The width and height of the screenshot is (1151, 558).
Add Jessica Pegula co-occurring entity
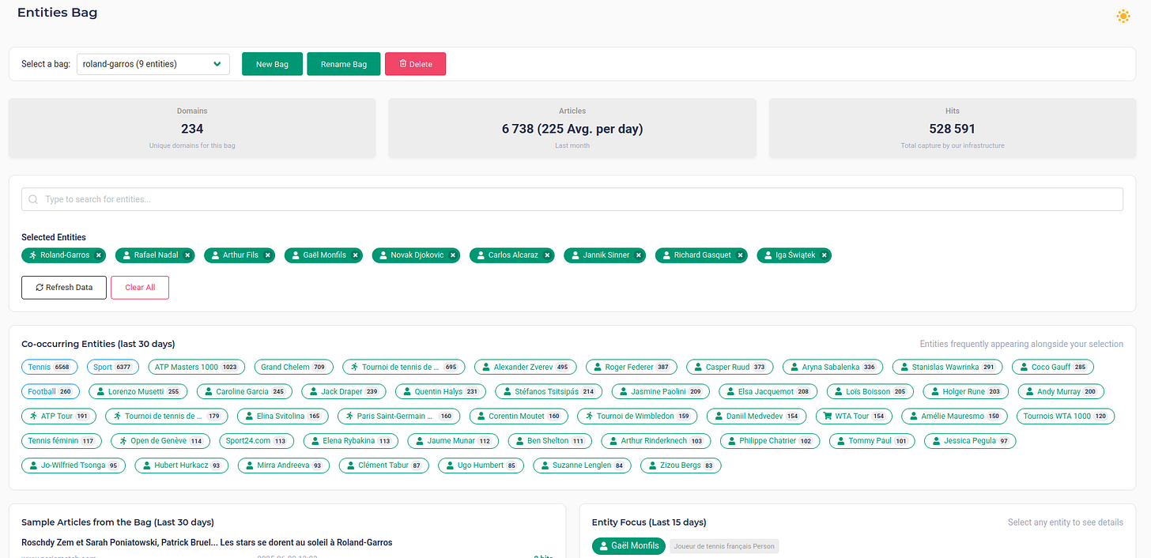click(970, 441)
